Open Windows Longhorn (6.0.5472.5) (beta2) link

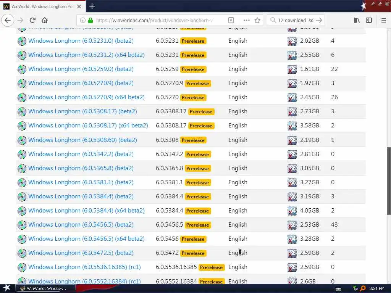[81, 253]
